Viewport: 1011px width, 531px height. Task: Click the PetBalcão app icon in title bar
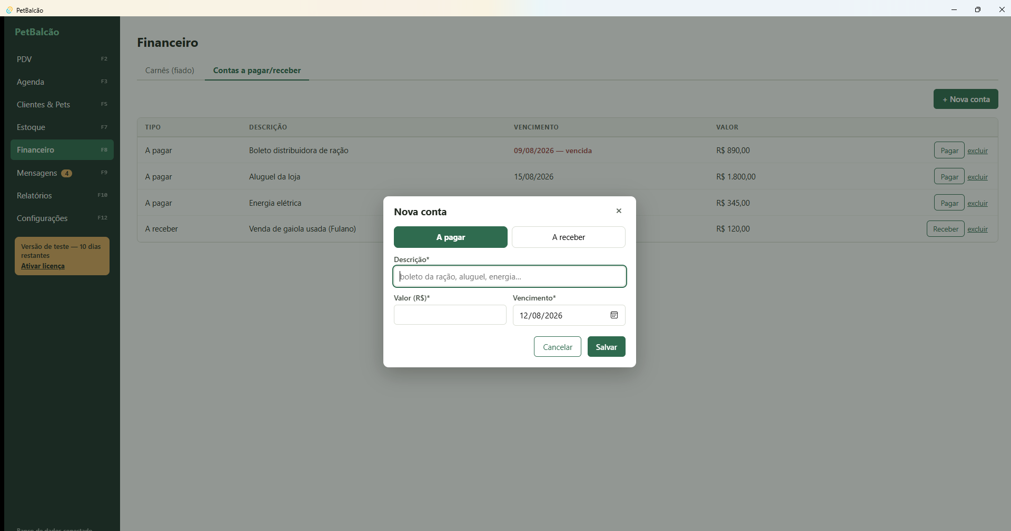[9, 10]
